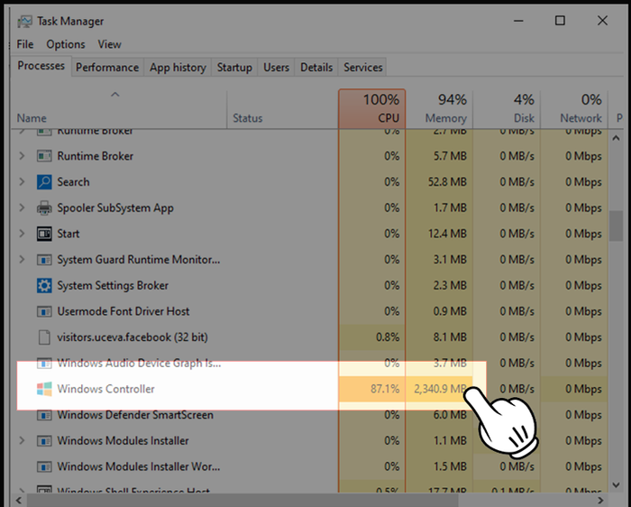The image size is (631, 507).
Task: Open the View menu
Action: coord(109,44)
